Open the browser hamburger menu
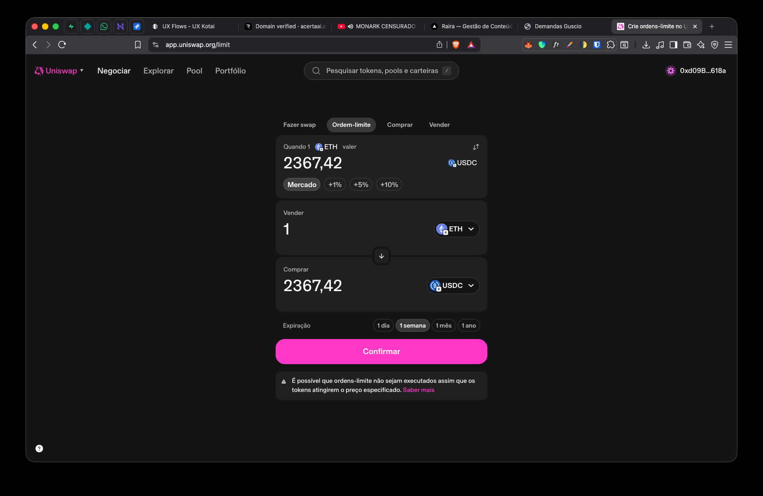763x496 pixels. click(728, 45)
